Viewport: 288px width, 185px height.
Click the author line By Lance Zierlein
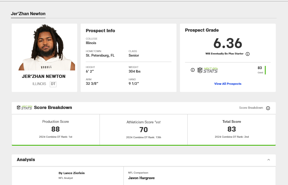(x=72, y=173)
